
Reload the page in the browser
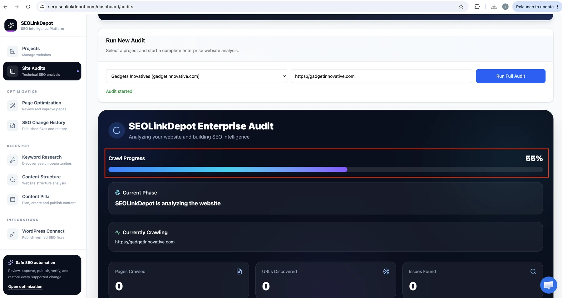point(28,7)
